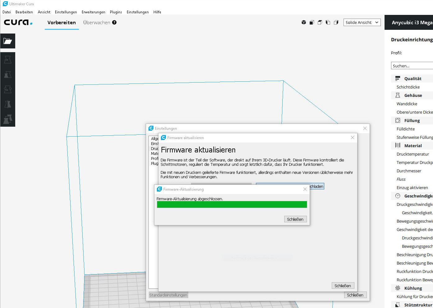
Task: Collapse the Material settings section
Action: pyautogui.click(x=412, y=146)
